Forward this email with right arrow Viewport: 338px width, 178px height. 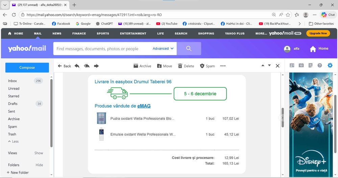96,66
